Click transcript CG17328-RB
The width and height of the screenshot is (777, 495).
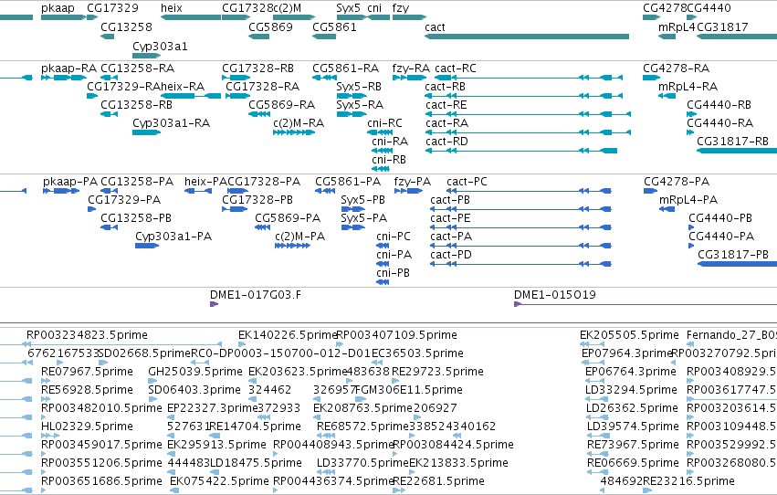pyautogui.click(x=236, y=78)
